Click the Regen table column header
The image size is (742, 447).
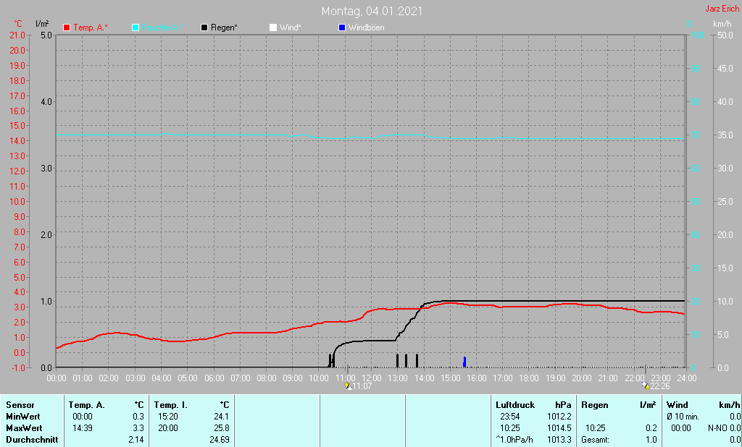[x=595, y=405]
